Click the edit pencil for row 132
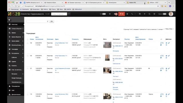 click(169, 43)
